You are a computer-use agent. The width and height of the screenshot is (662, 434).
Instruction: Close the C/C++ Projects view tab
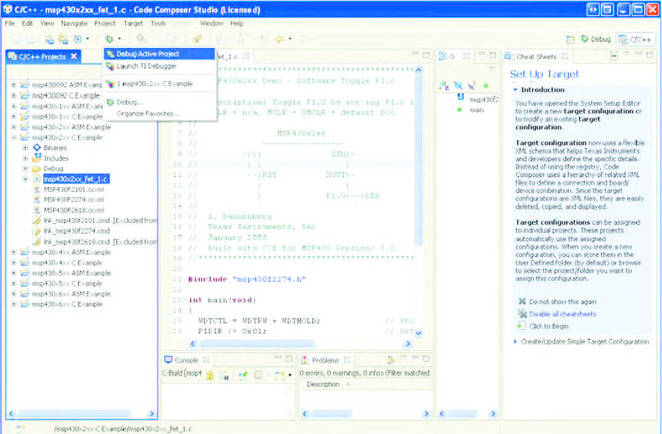pyautogui.click(x=74, y=56)
